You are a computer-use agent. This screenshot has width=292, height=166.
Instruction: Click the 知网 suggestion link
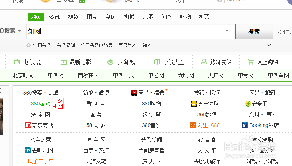pyautogui.click(x=147, y=45)
